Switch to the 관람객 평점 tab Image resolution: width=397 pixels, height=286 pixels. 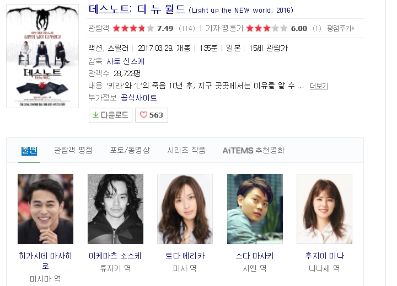(x=73, y=150)
